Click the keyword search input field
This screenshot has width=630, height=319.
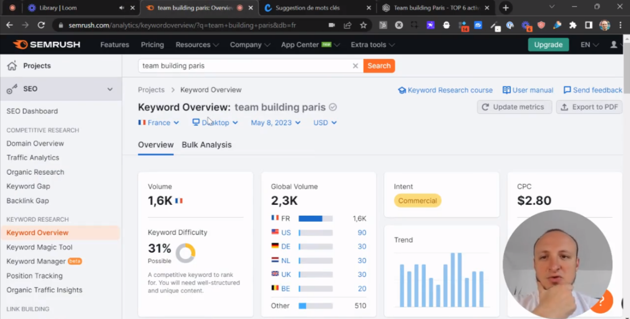point(245,66)
